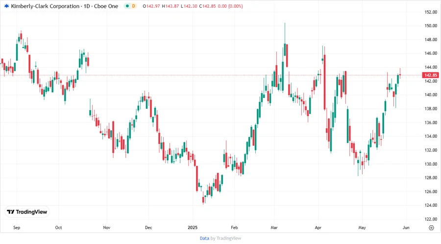Click the green market status dot
The height and width of the screenshot is (244, 441).
point(127,6)
